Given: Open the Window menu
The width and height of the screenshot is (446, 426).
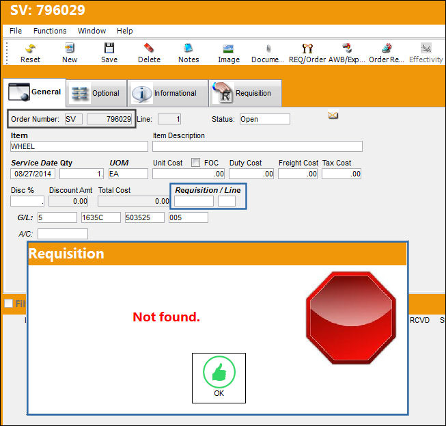Looking at the screenshot, I should coord(92,31).
